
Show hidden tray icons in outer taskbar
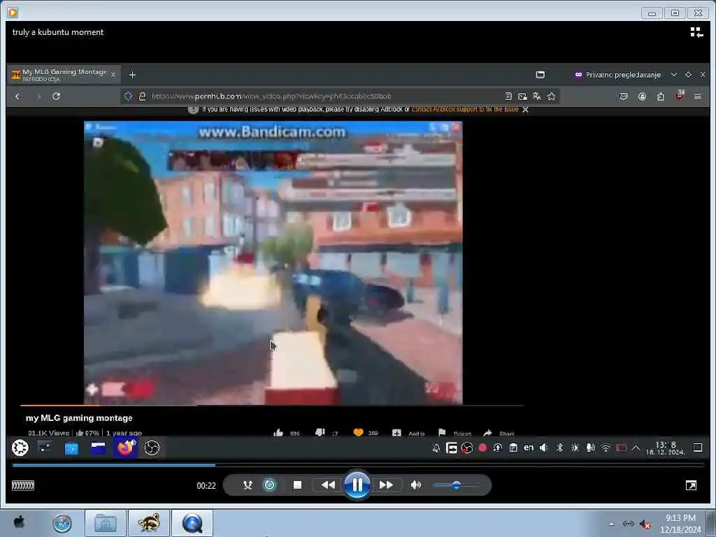point(611,524)
